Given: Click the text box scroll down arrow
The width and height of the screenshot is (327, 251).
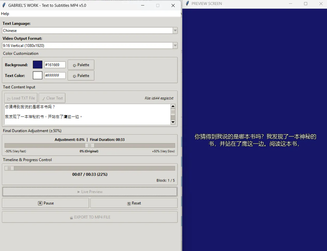Looking at the screenshot, I should pyautogui.click(x=173, y=122).
